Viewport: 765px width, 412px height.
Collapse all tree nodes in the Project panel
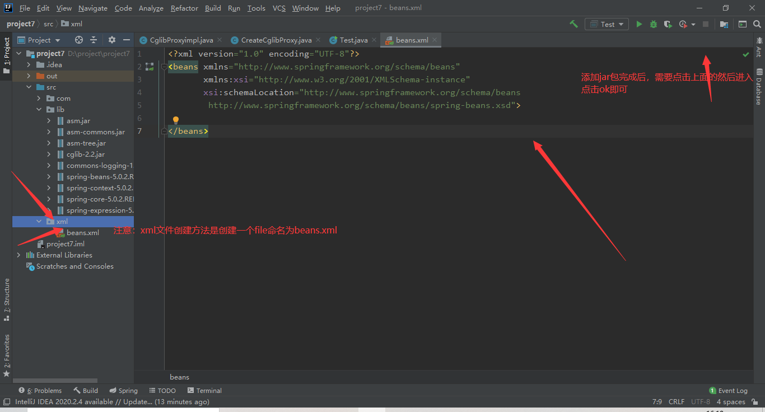point(94,40)
